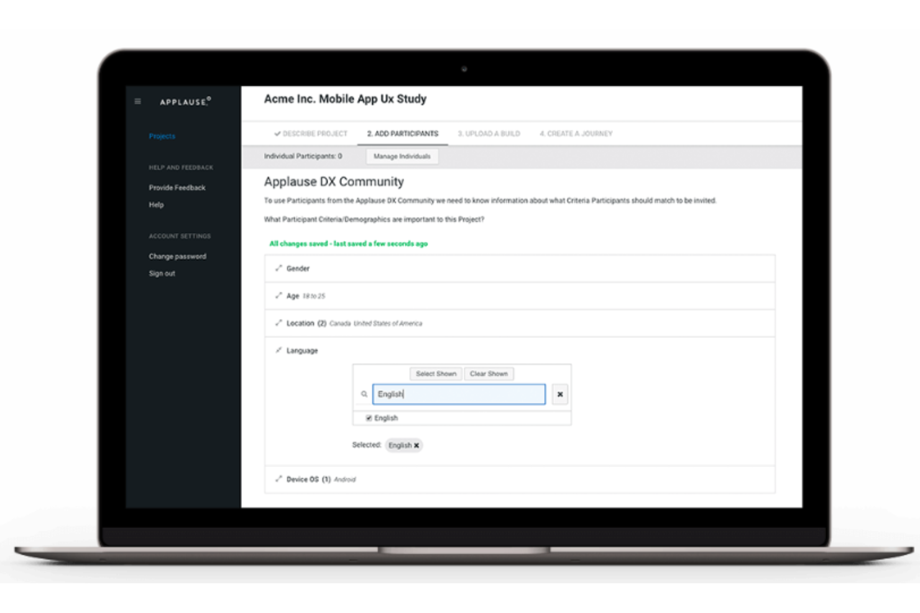Open the hamburger menu icon

(x=137, y=101)
